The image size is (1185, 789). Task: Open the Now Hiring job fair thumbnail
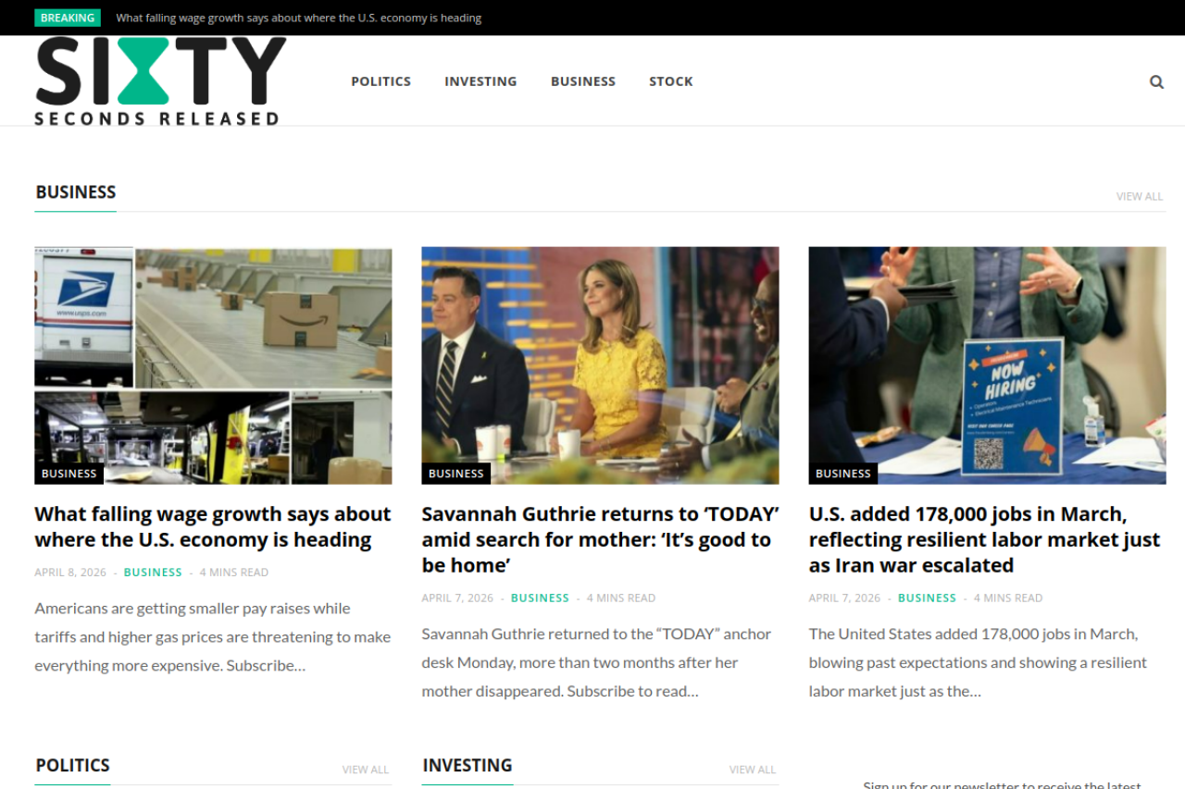point(987,364)
